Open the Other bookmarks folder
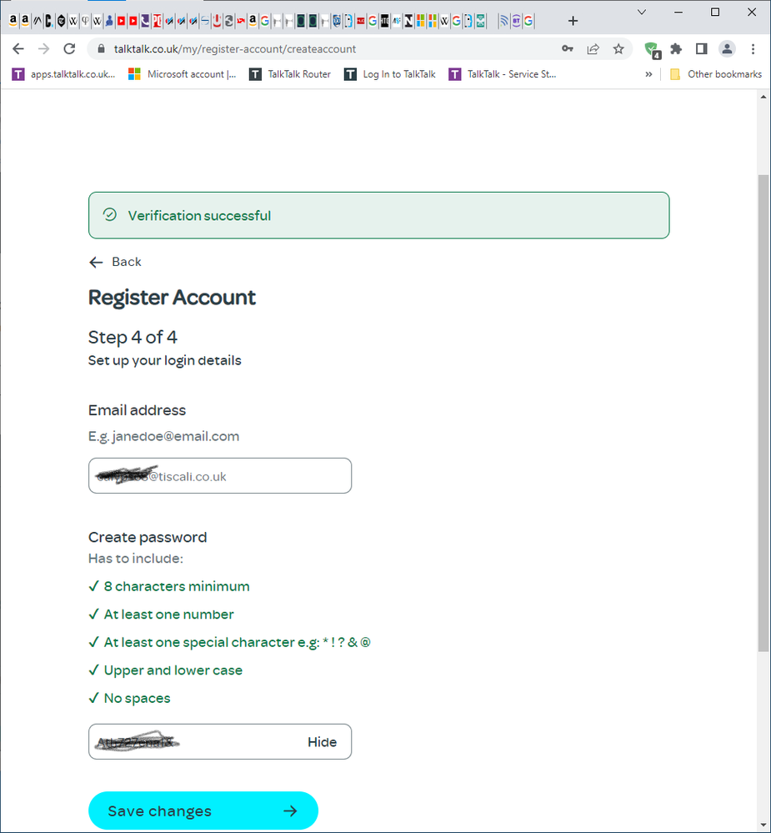The height and width of the screenshot is (833, 771). click(x=715, y=74)
